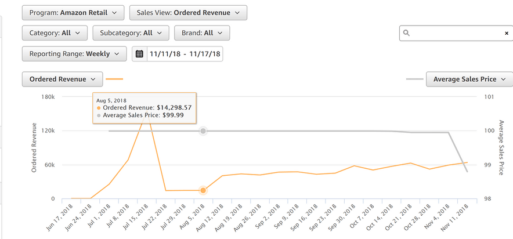Open the Ordered Revenue metric selector
The image size is (513, 239).
point(62,79)
